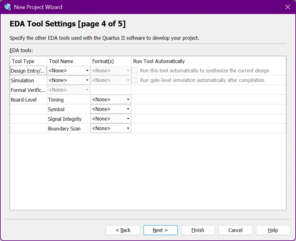Viewport: 296px width, 241px height.
Task: Select the Format(s) column header
Action: [111, 61]
